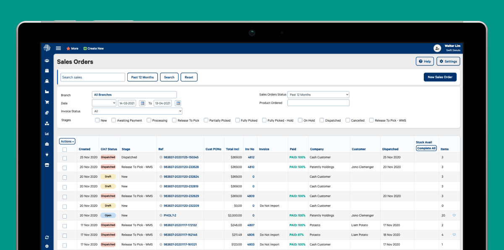Open the Settings button at top right
The image size is (504, 250).
click(448, 61)
